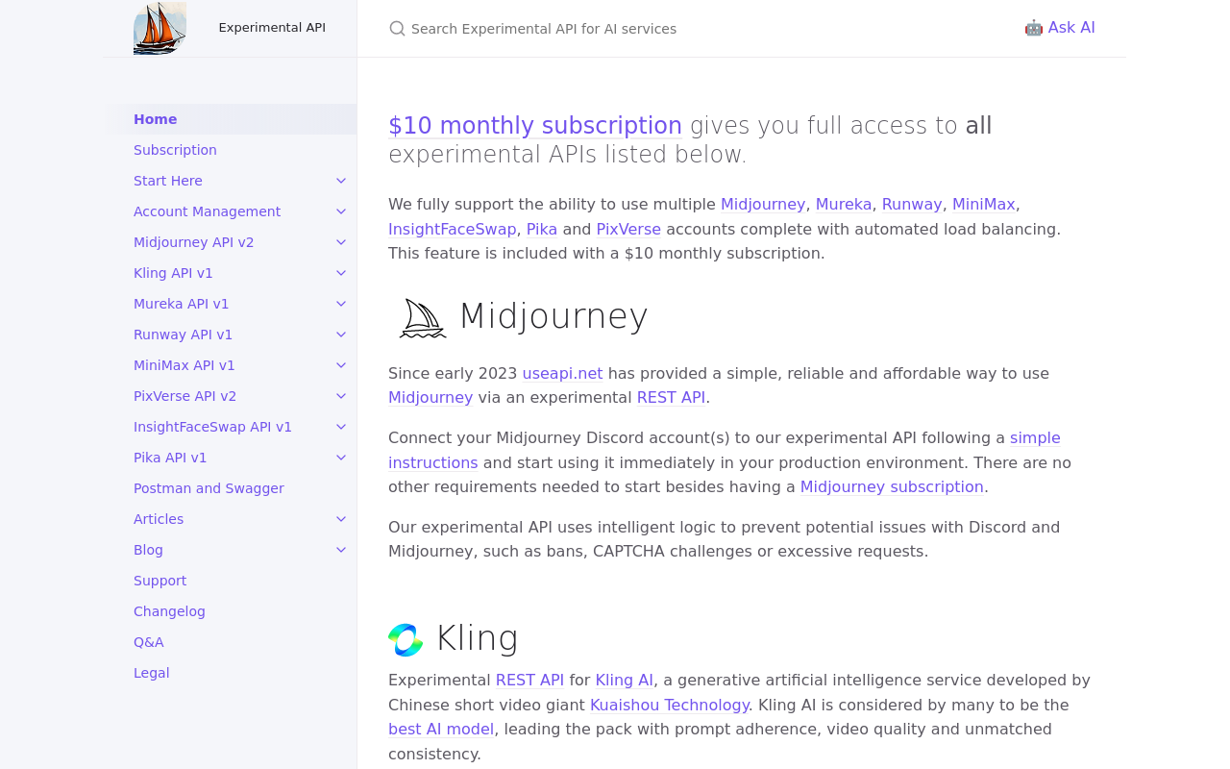Screen dimensions: 1230x769
Task: Expand the Runway API v1 chevron
Action: (341, 335)
